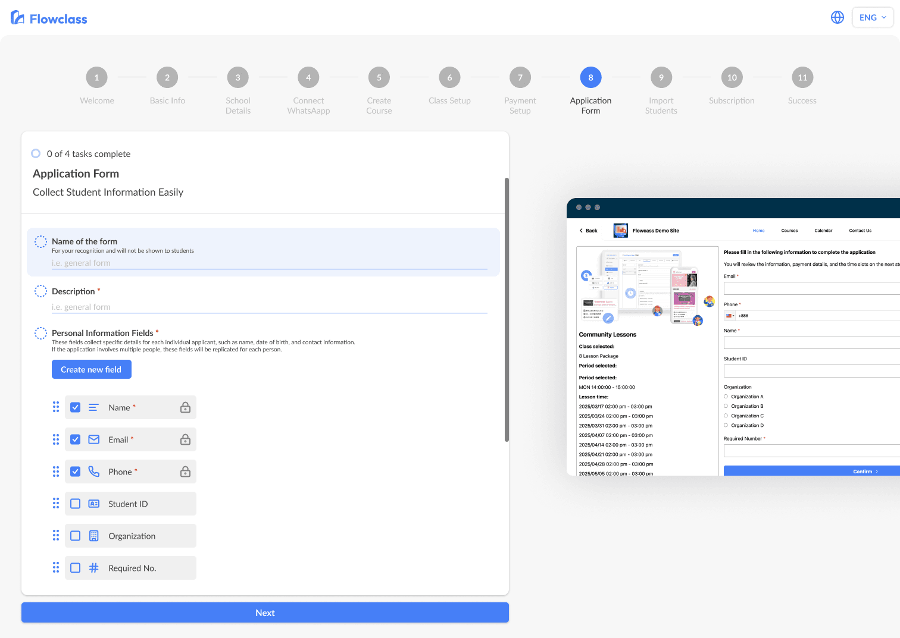Image resolution: width=900 pixels, height=638 pixels.
Task: Go to step 1 Welcome
Action: click(97, 77)
